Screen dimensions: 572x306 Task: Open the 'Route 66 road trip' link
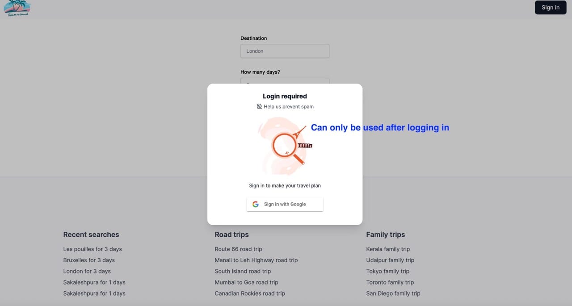click(x=238, y=249)
